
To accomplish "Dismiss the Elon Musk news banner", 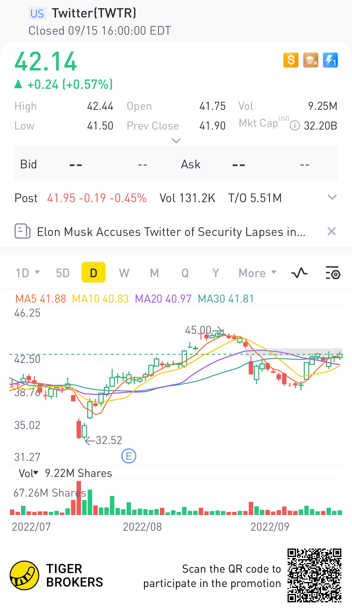I will coord(331,232).
